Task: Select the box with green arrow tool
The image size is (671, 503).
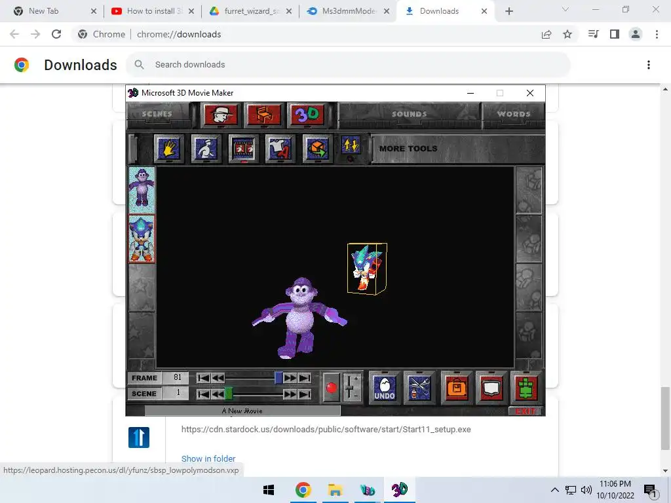Action: pyautogui.click(x=317, y=149)
